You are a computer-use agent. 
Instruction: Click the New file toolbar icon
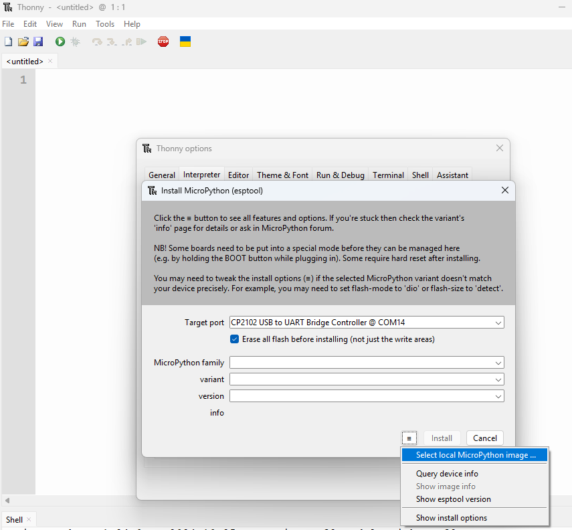click(x=8, y=41)
